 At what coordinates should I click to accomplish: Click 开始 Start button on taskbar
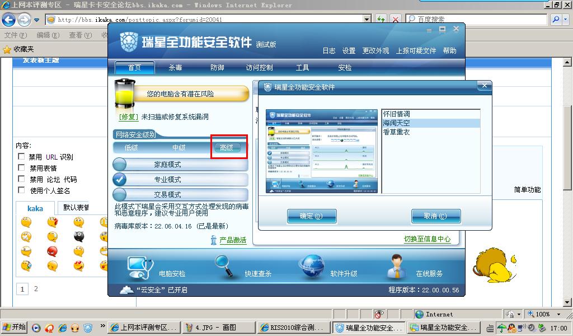(14, 327)
